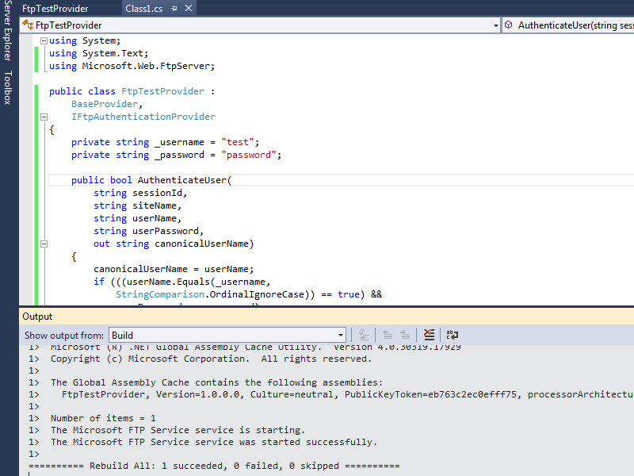Go to next message in Output
Screen dimensions: 634x476
pos(405,336)
